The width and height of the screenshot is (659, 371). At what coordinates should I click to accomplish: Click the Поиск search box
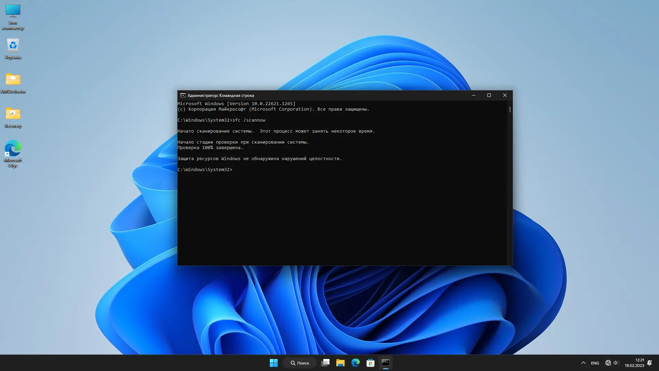(x=300, y=363)
